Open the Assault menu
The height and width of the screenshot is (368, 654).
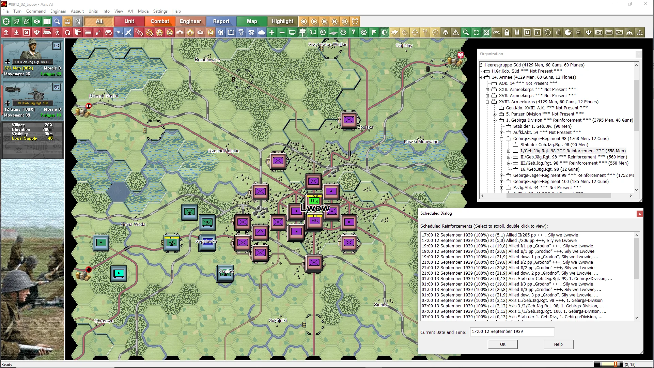77,11
